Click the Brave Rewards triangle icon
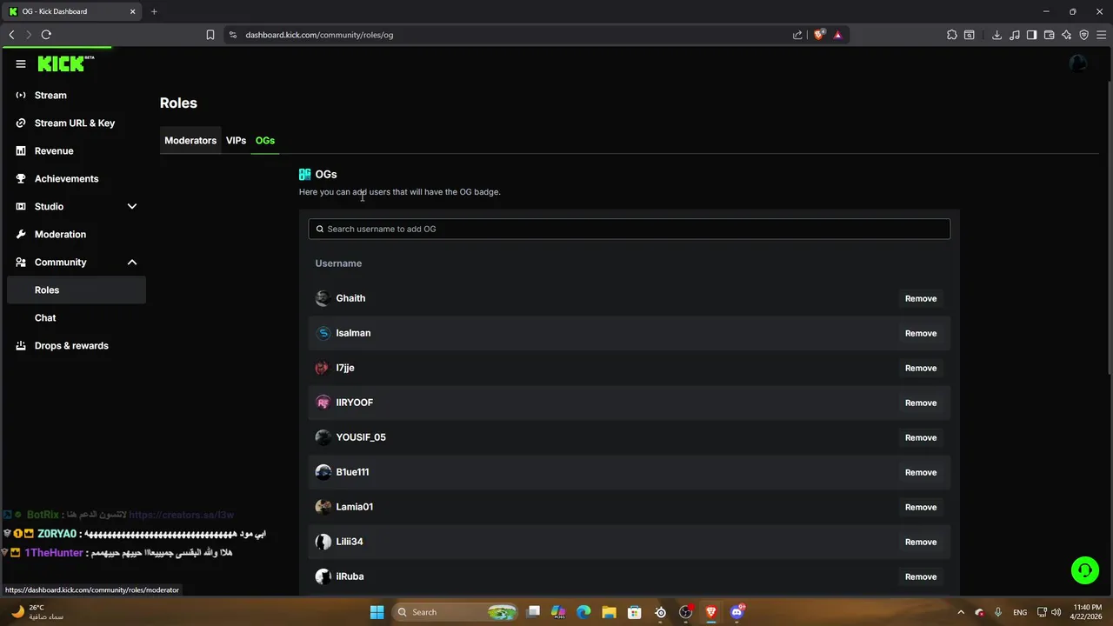 (x=837, y=35)
